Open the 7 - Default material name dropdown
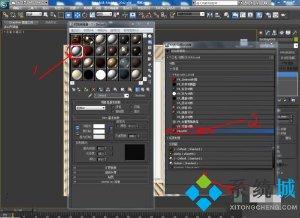The image size is (300, 218). point(111,95)
